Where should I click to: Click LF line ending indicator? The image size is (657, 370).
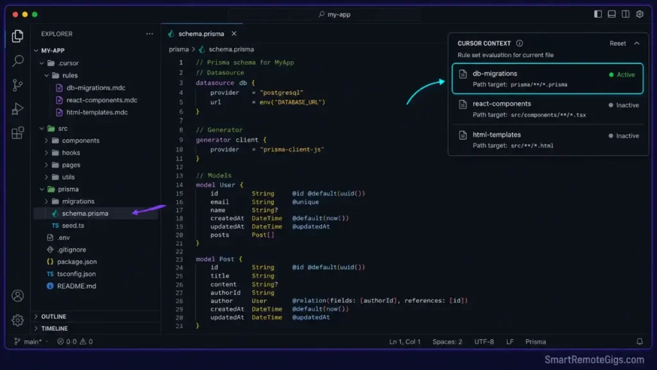click(x=509, y=342)
